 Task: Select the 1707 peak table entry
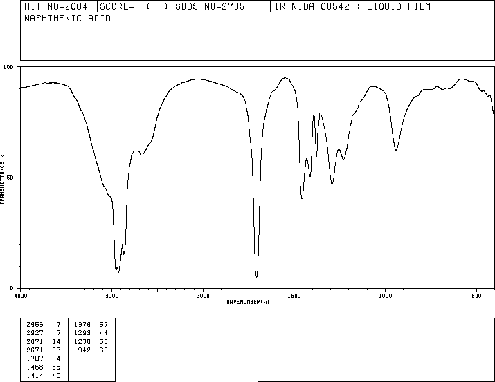pyautogui.click(x=44, y=359)
